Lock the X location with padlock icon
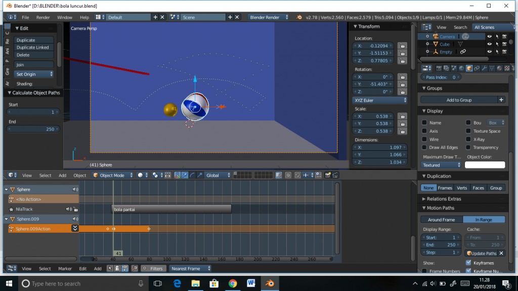The image size is (518, 291). 402,46
